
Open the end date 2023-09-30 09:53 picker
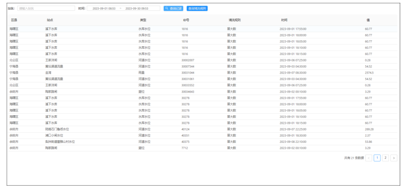click(x=137, y=9)
